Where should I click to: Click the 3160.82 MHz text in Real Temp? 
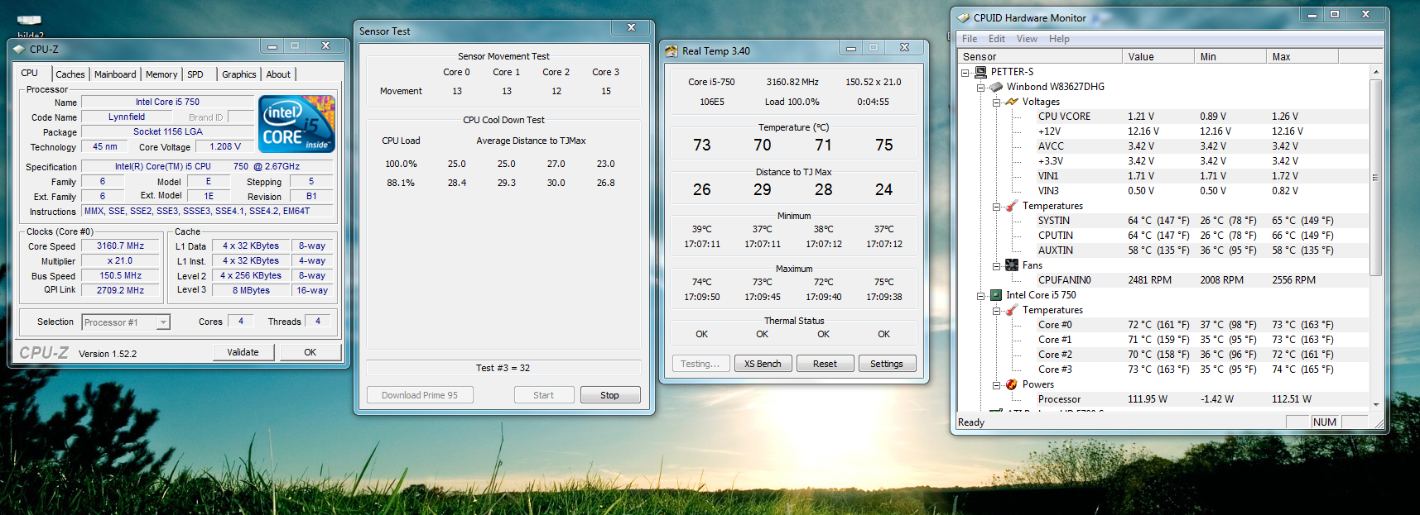(792, 82)
